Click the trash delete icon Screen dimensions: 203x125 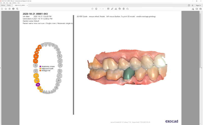124,9
